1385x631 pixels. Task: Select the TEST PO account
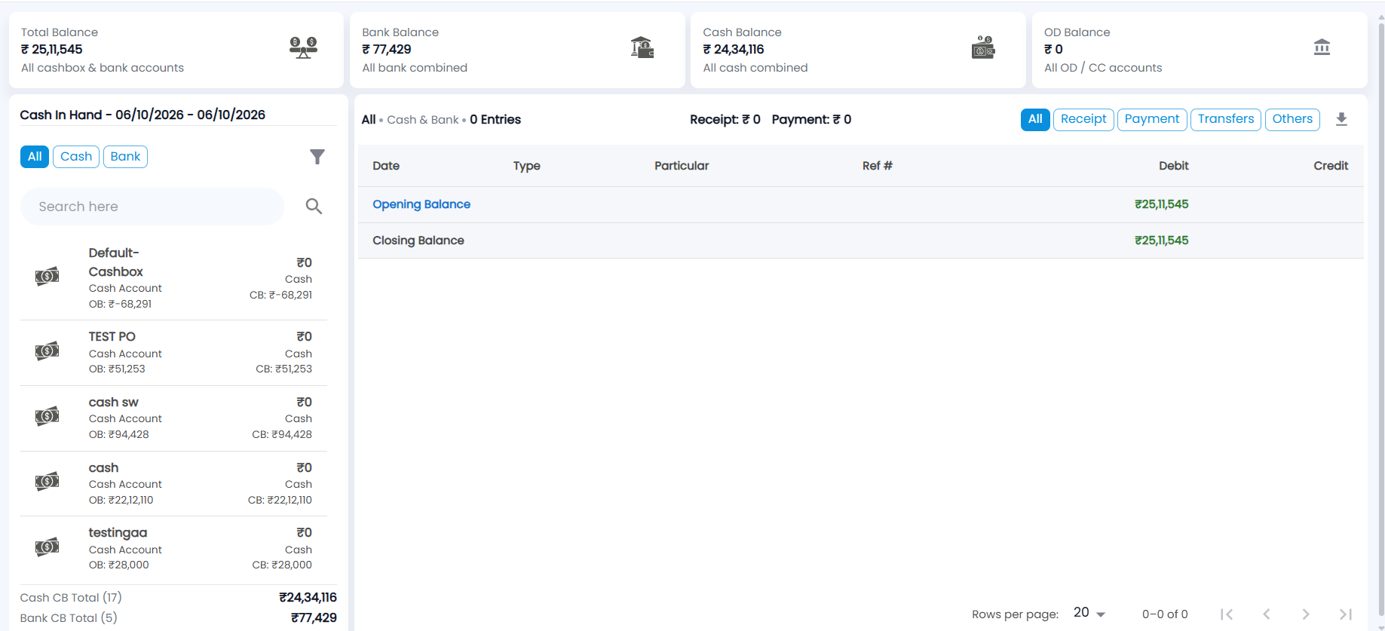point(173,353)
